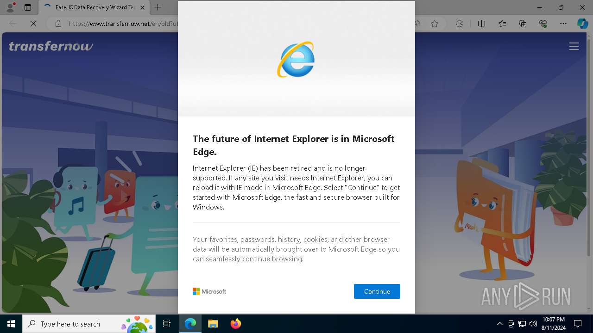Click the paragraph starting "Your favorites, passwords"
This screenshot has width=593, height=333.
(296, 249)
